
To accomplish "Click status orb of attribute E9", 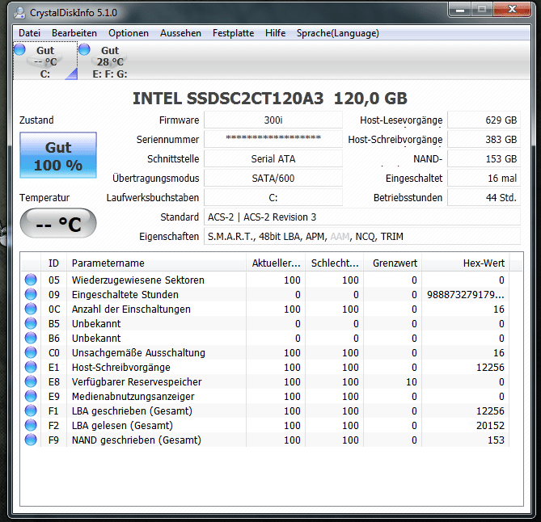I will 31,396.
